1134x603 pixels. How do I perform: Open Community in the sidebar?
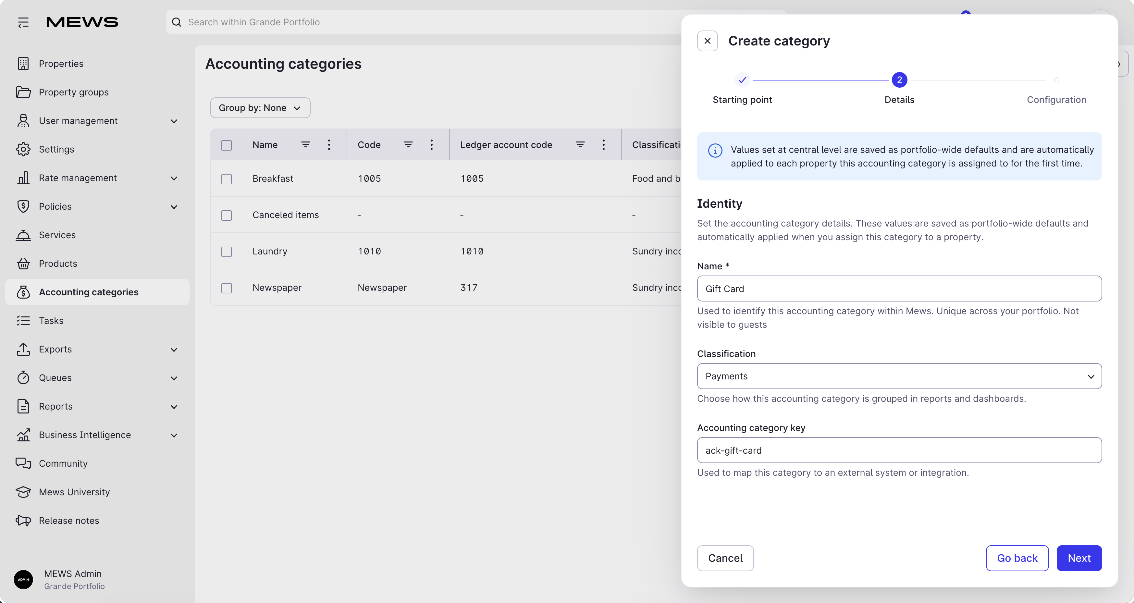click(x=97, y=463)
